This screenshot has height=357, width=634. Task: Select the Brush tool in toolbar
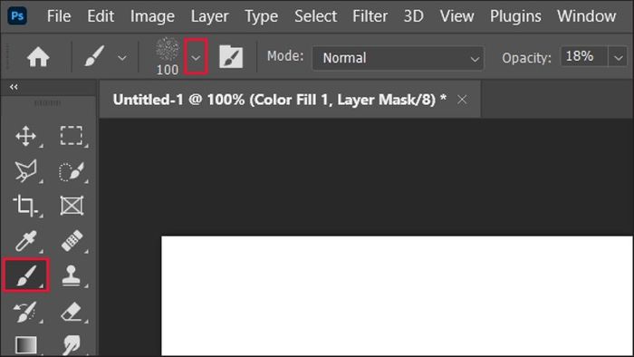coord(26,275)
